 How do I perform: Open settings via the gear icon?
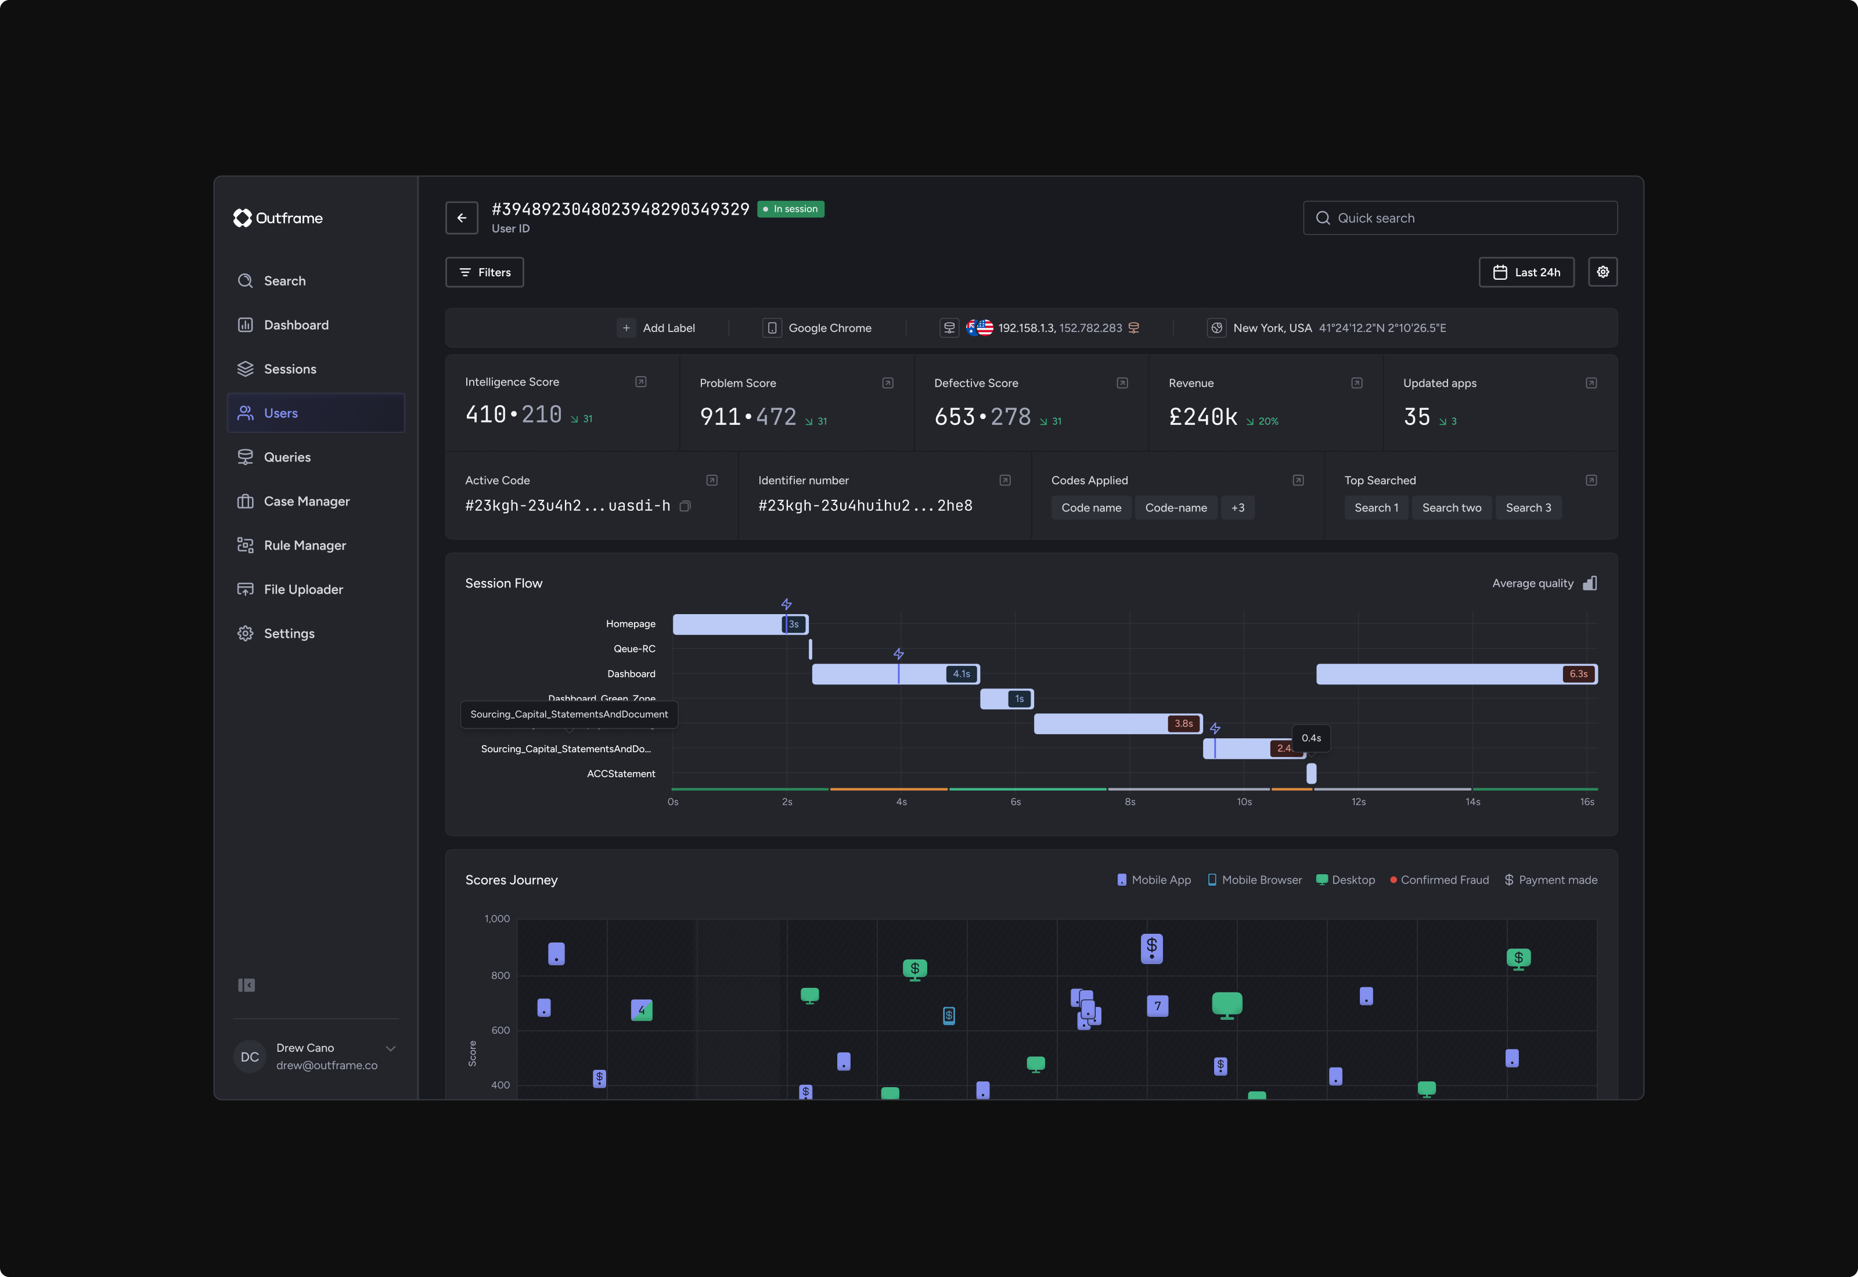coord(1604,272)
